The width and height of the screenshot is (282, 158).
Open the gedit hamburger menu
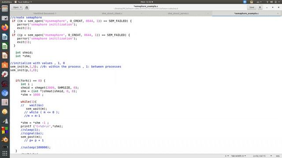[x=260, y=7]
